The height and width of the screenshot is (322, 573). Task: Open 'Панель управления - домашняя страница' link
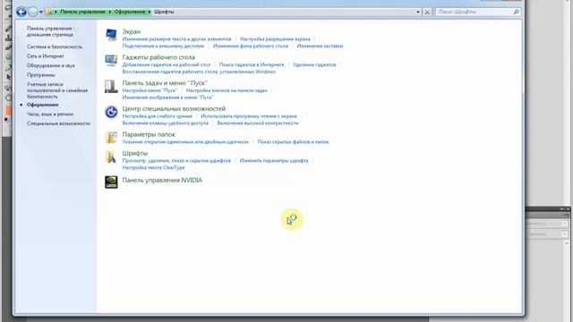[x=50, y=31]
